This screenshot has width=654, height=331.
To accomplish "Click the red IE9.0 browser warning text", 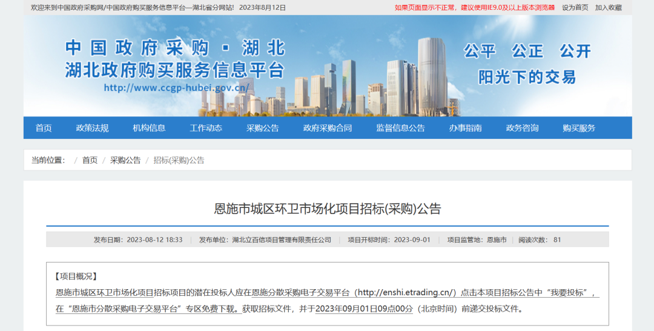I will pos(475,7).
